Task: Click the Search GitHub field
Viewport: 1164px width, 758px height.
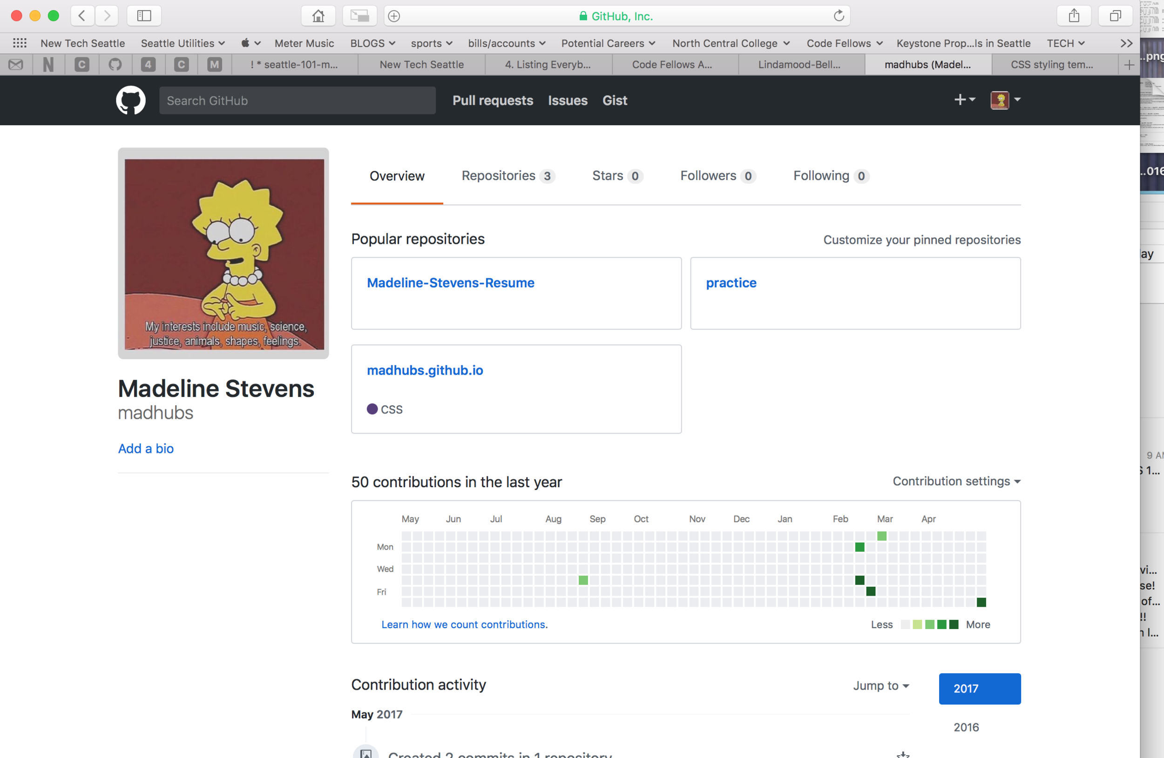Action: (x=298, y=100)
